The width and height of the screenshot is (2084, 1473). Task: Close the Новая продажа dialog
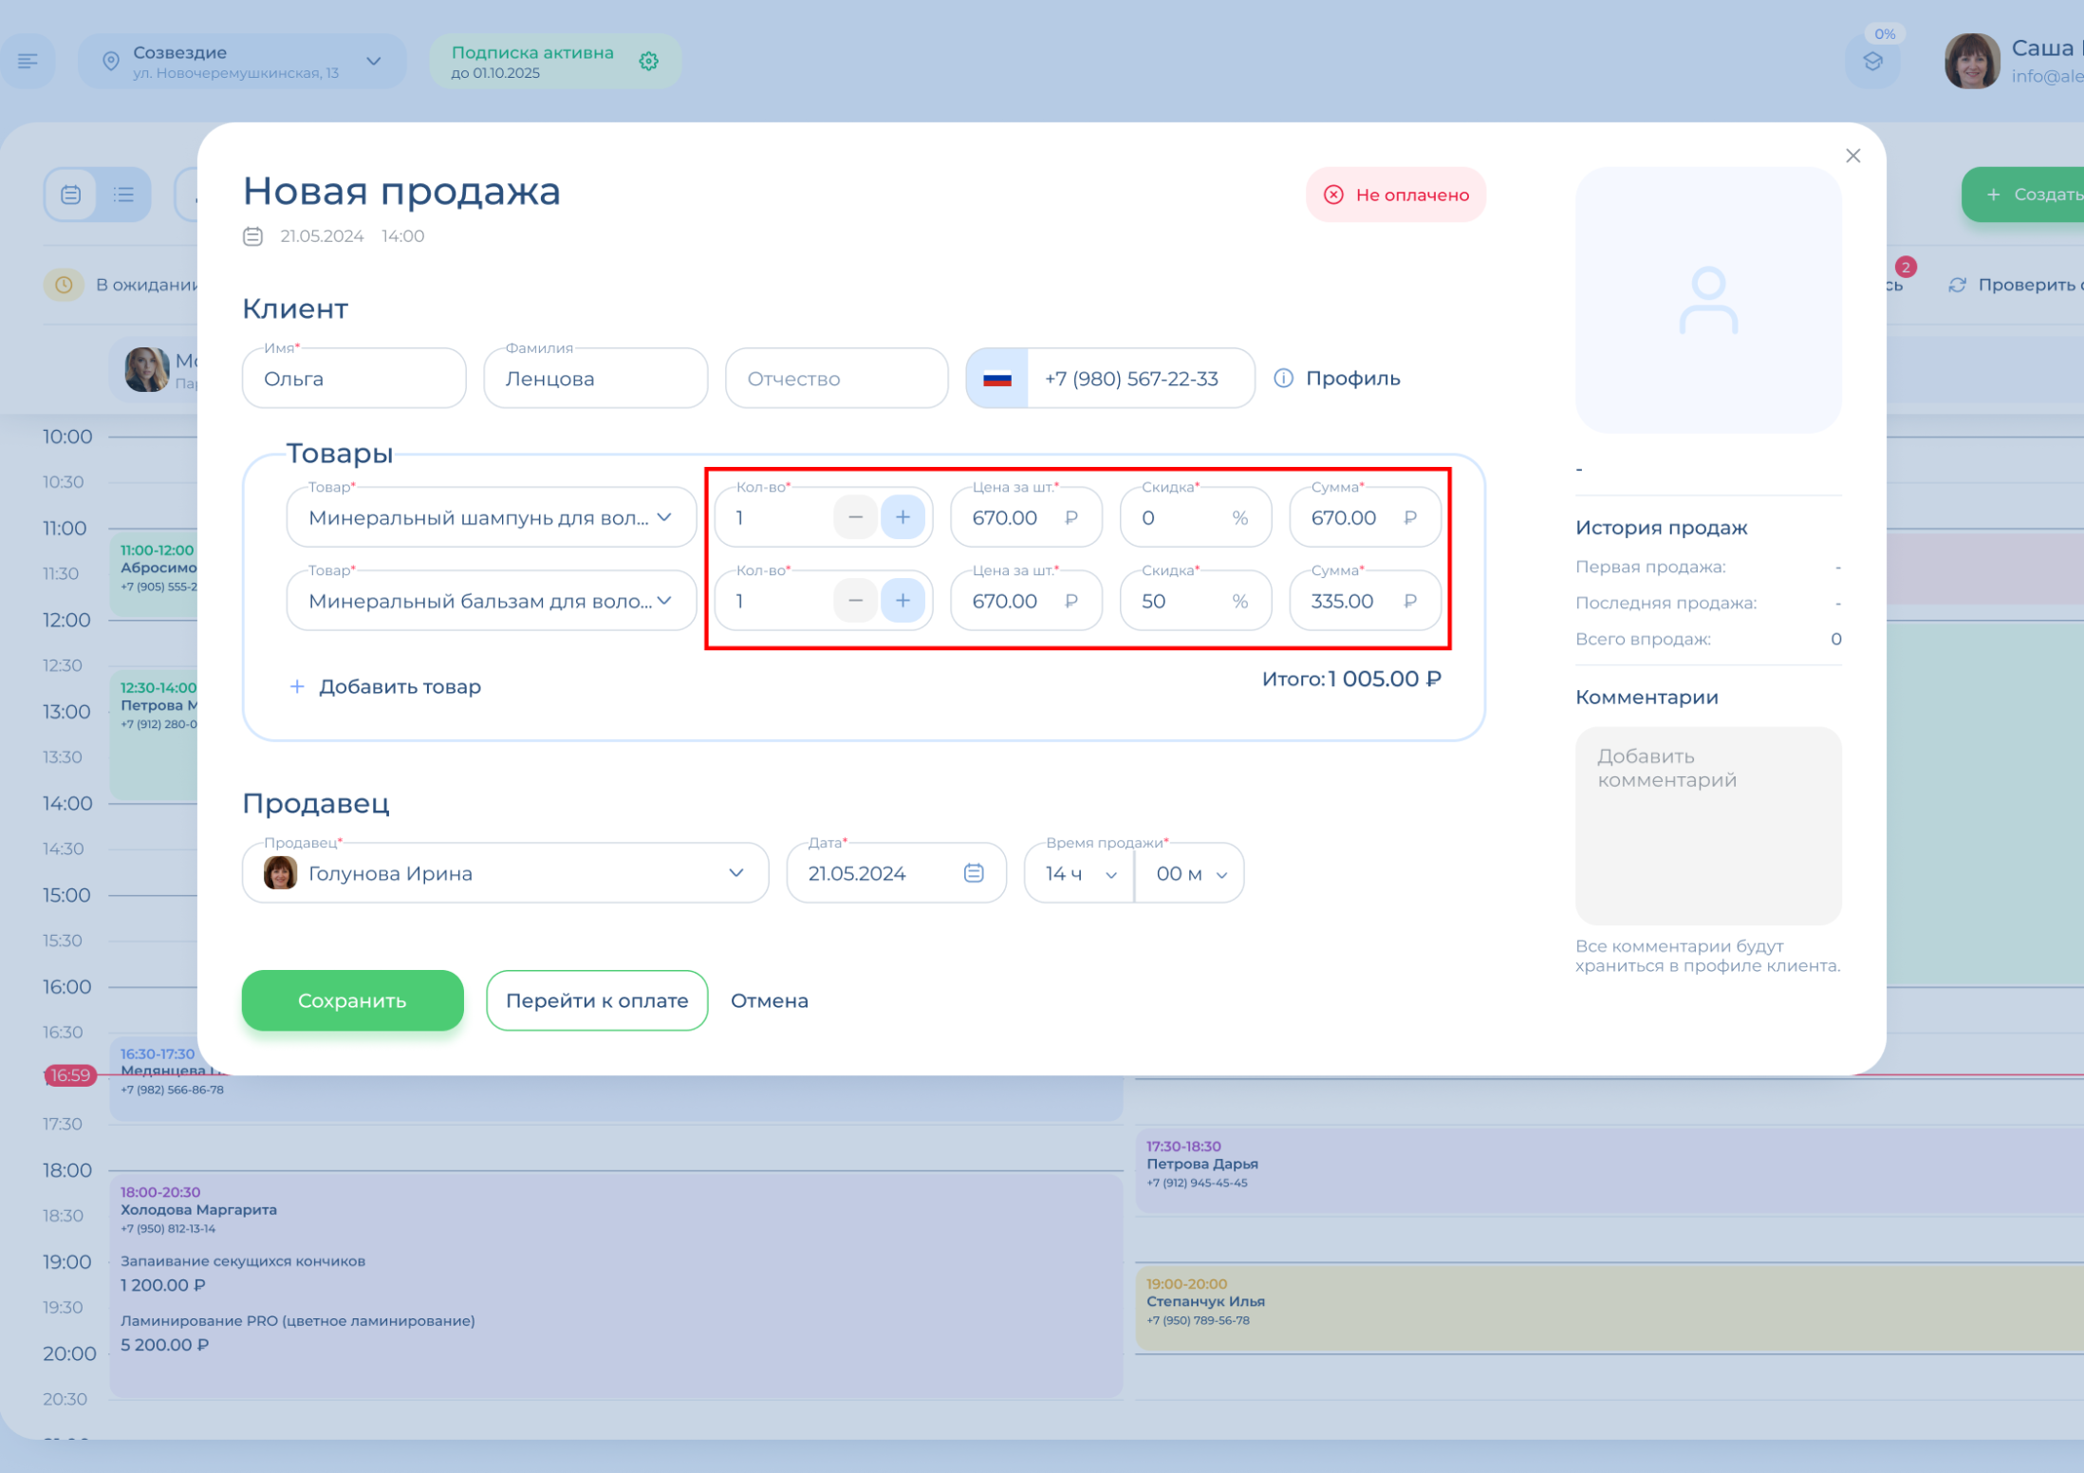click(1852, 156)
